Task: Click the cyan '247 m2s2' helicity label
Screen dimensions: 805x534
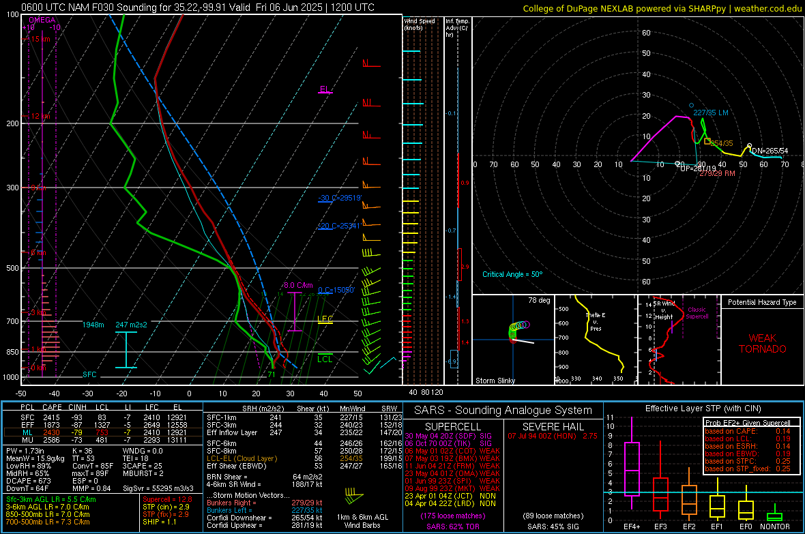Action: click(x=132, y=325)
